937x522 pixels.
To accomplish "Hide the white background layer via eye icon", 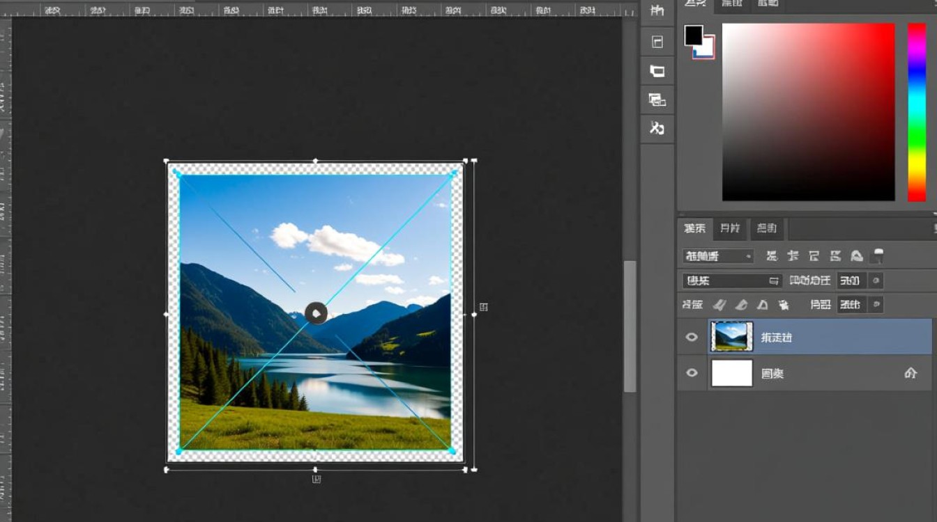I will pyautogui.click(x=692, y=373).
